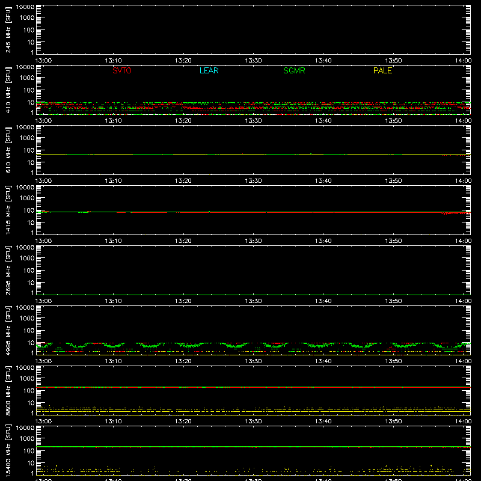The height and width of the screenshot is (481, 481).
Task: Select the 8800 MHz [SFU] axis label
Action: pos(8,390)
